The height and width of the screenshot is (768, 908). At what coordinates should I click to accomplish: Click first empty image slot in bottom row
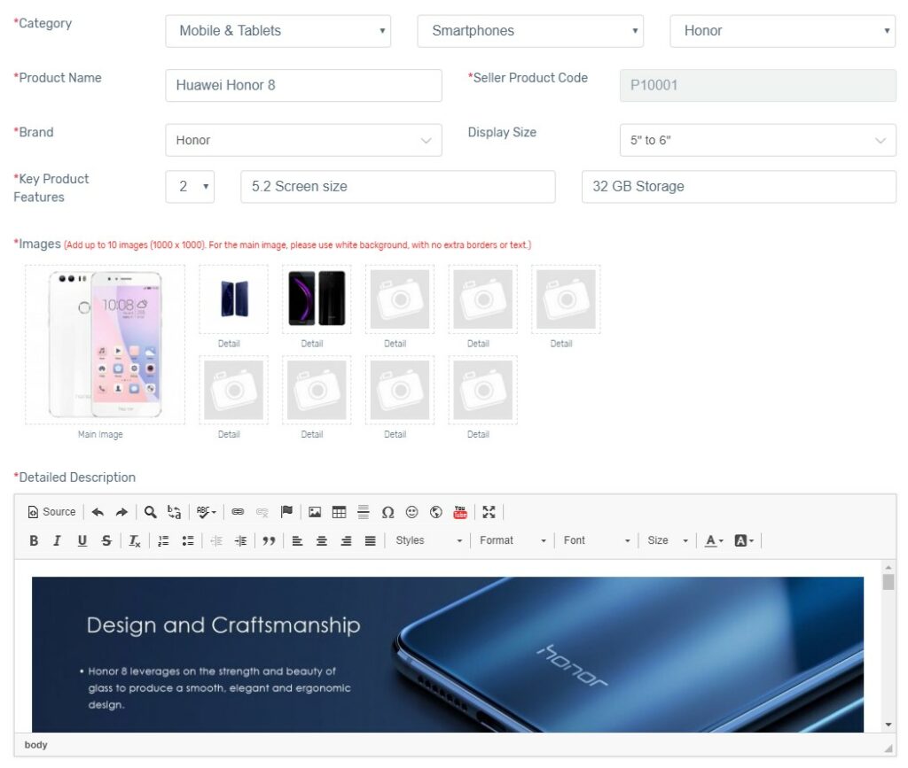(234, 390)
